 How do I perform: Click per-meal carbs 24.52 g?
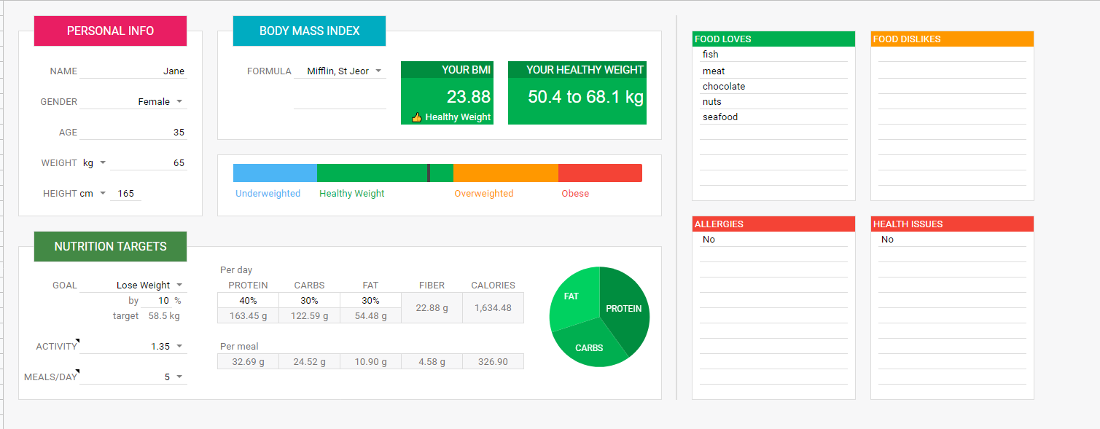309,361
